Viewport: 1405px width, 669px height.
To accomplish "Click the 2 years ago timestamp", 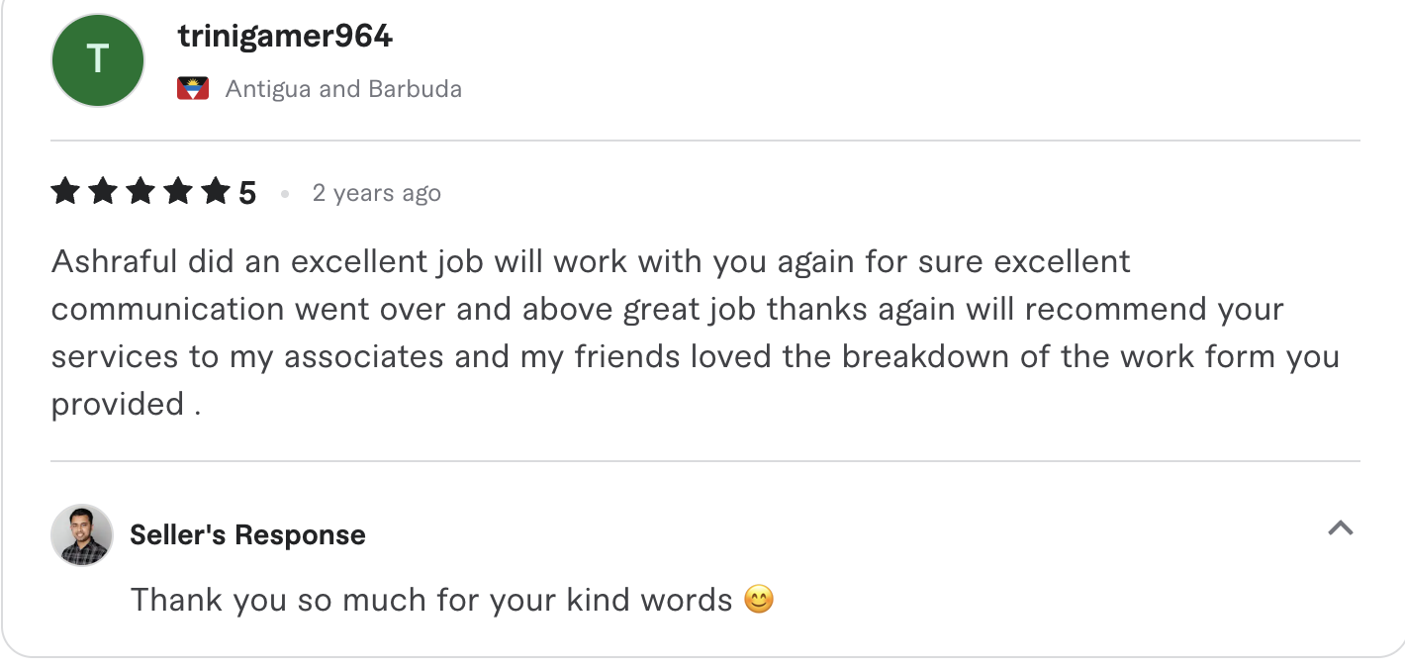I will click(376, 193).
